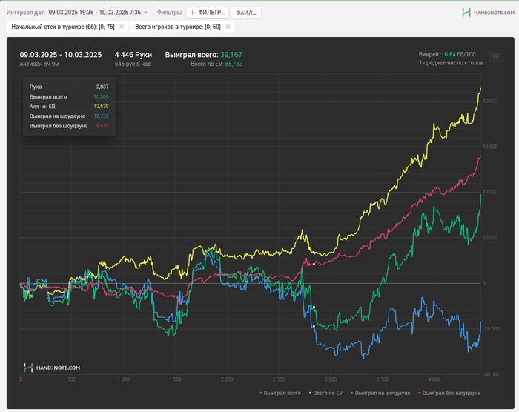Image resolution: width=519 pixels, height=412 pixels.
Task: Open the date interval dropdown arrow
Action: point(145,13)
